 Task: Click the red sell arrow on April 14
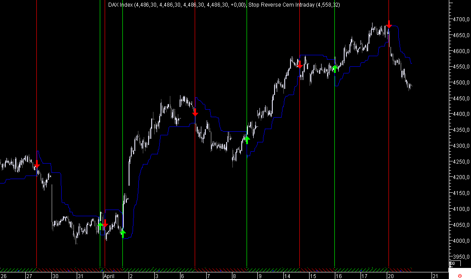click(x=299, y=64)
